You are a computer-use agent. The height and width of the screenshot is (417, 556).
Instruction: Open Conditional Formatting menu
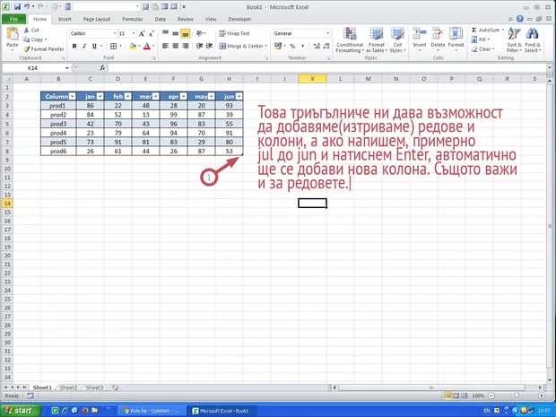[350, 40]
